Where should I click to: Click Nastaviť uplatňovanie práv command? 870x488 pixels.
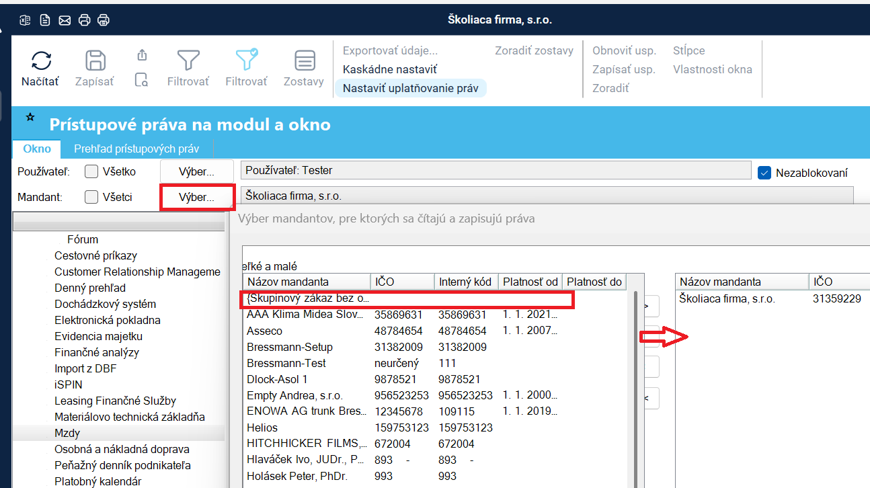tap(411, 88)
